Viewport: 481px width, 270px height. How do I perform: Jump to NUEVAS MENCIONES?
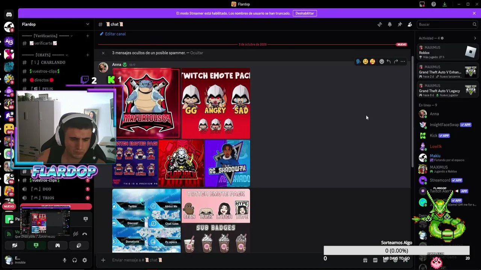(56, 207)
